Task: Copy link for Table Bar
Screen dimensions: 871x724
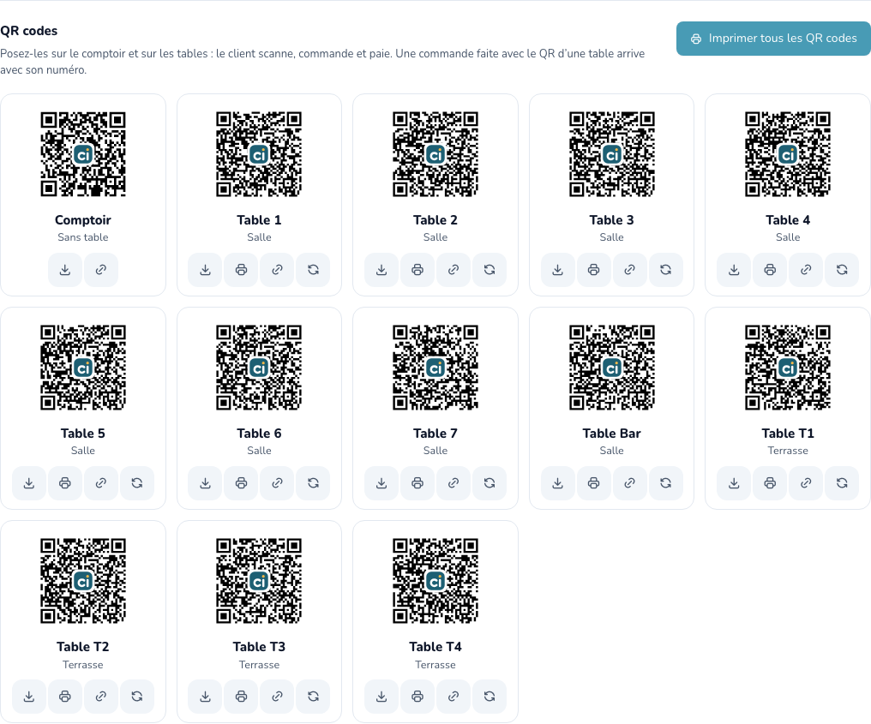Action: click(x=629, y=483)
